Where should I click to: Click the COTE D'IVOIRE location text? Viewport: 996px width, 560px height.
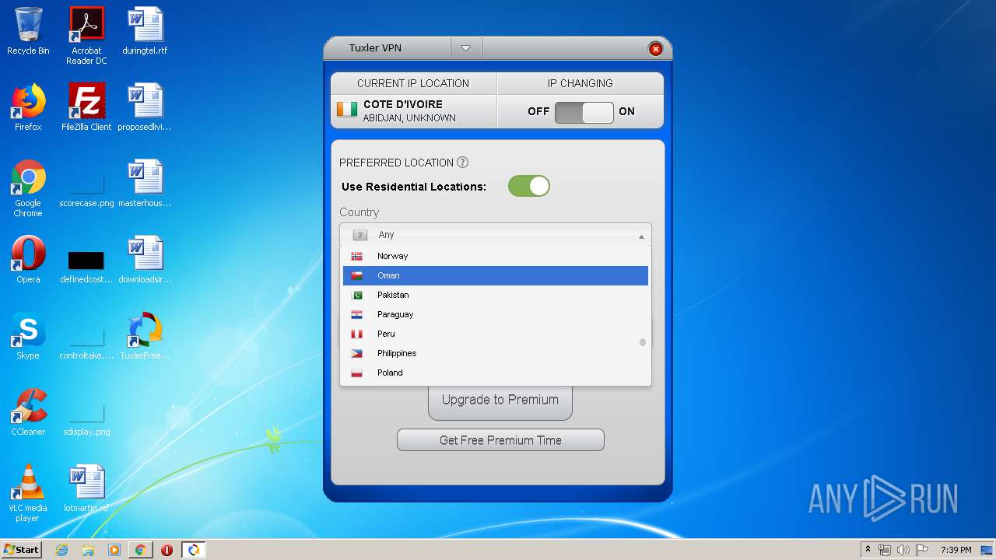pos(403,104)
